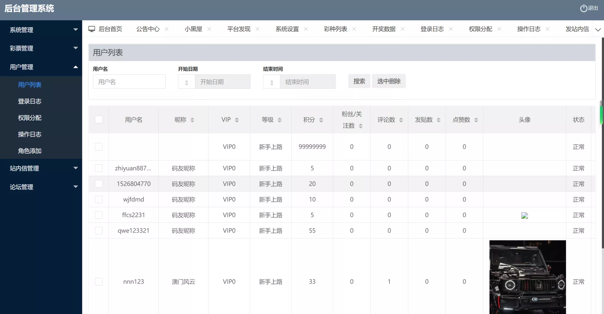
Task: Click the 搜索 search button
Action: (x=359, y=81)
